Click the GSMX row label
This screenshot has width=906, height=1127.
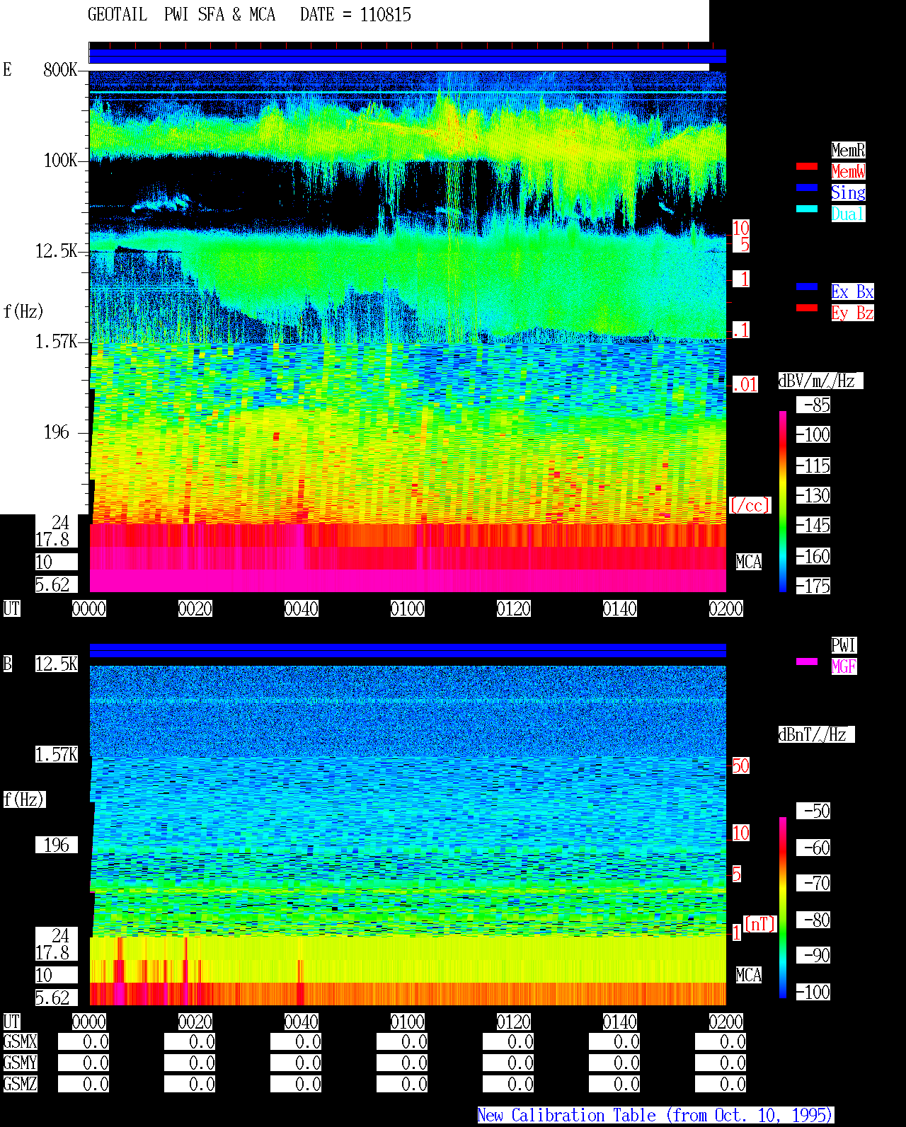point(21,1041)
